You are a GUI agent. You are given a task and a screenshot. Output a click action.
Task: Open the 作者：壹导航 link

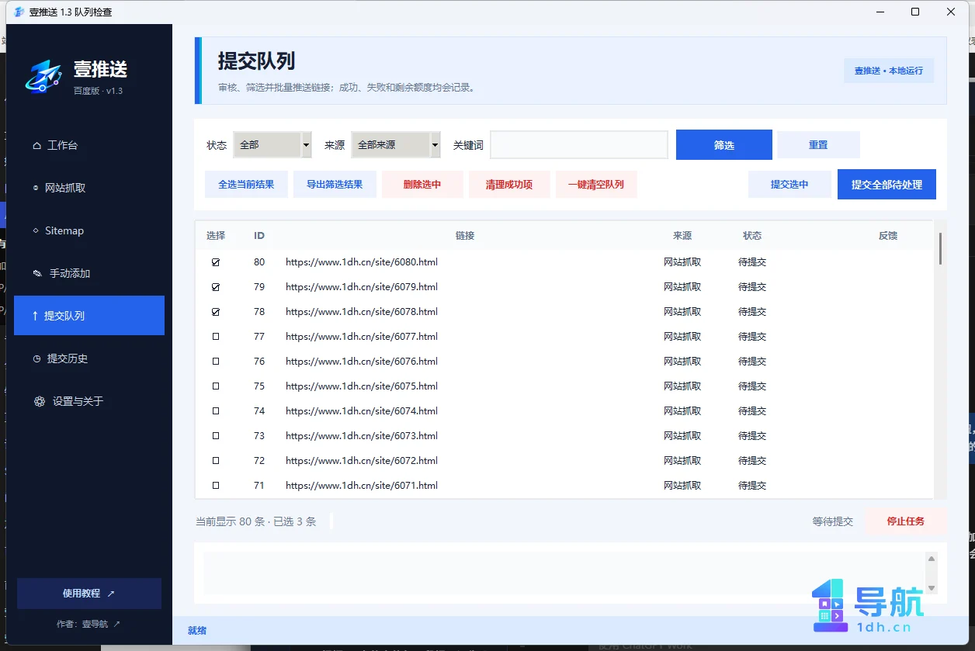89,624
